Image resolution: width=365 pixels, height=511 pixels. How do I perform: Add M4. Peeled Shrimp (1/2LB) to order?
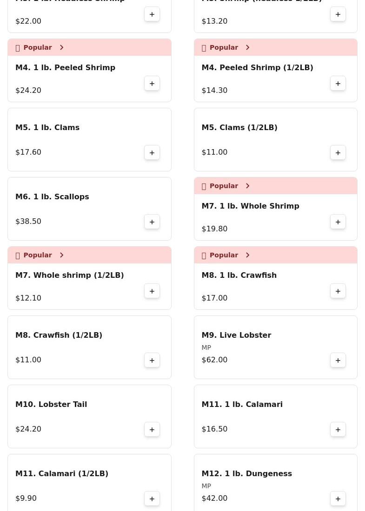[338, 84]
